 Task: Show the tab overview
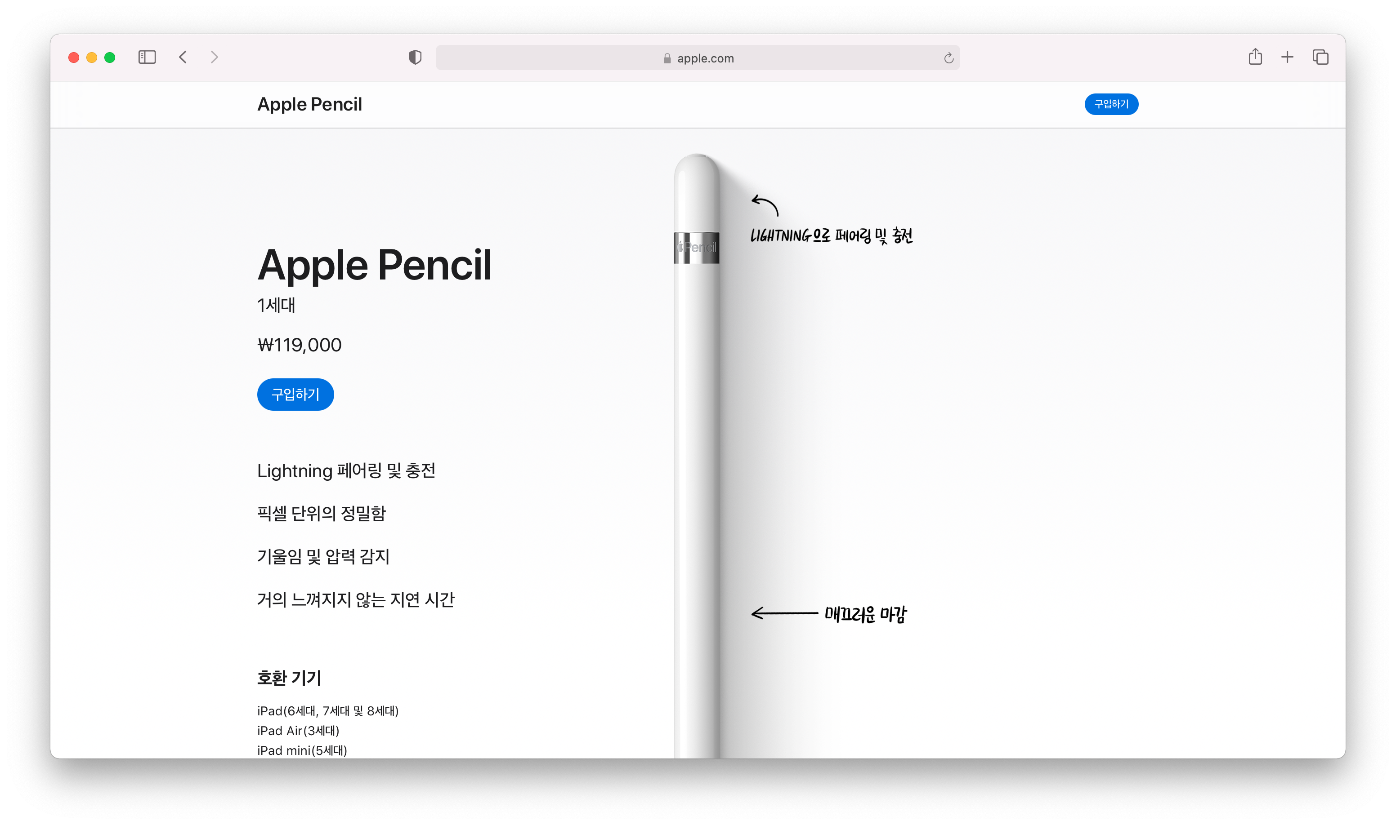tap(1320, 57)
